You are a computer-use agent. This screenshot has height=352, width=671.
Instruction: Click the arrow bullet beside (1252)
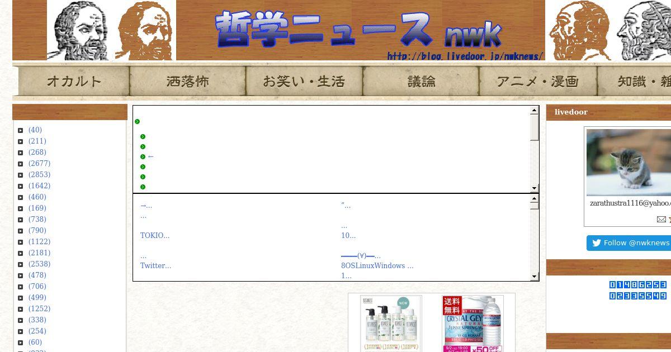(21, 309)
